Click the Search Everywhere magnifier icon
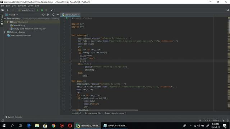The height and width of the screenshot is (129, 230). pyautogui.click(x=227, y=10)
